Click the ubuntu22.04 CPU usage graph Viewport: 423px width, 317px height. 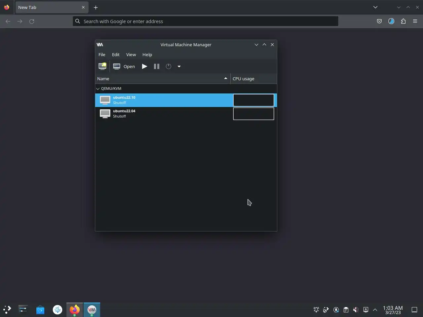point(253,114)
